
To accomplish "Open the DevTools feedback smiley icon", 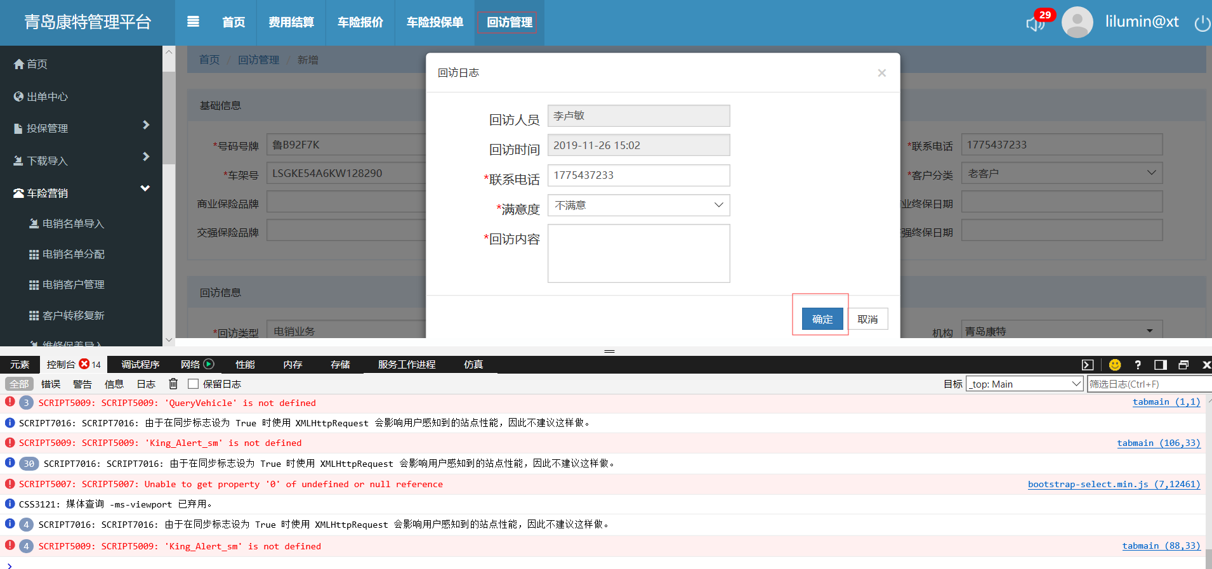I will [1115, 365].
